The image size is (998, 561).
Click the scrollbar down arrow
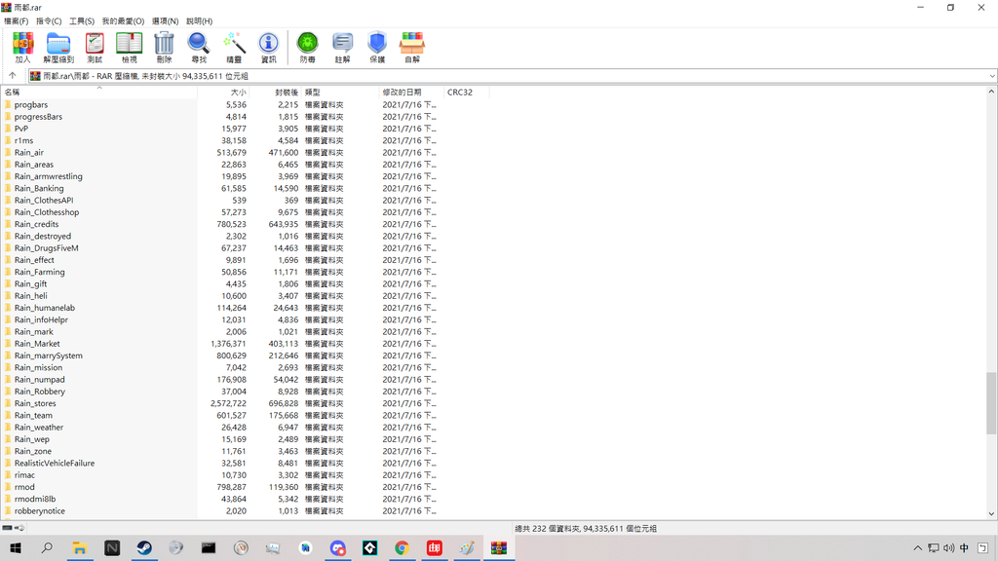pyautogui.click(x=991, y=514)
